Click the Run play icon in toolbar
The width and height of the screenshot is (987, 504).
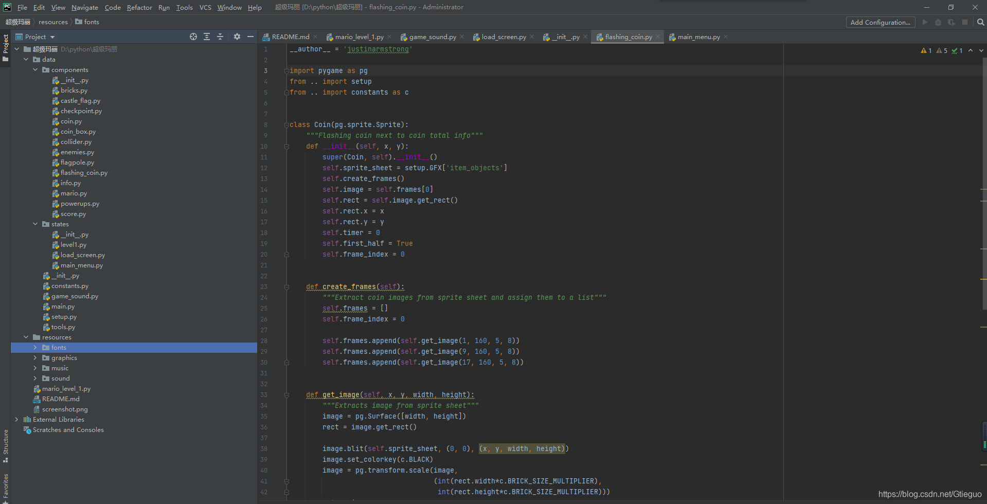pos(925,22)
